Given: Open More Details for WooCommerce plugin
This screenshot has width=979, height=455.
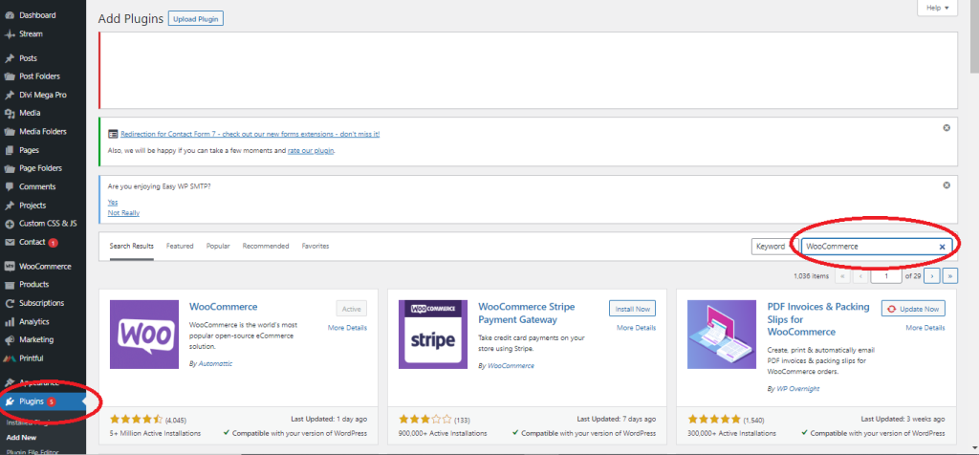Looking at the screenshot, I should pyautogui.click(x=347, y=328).
